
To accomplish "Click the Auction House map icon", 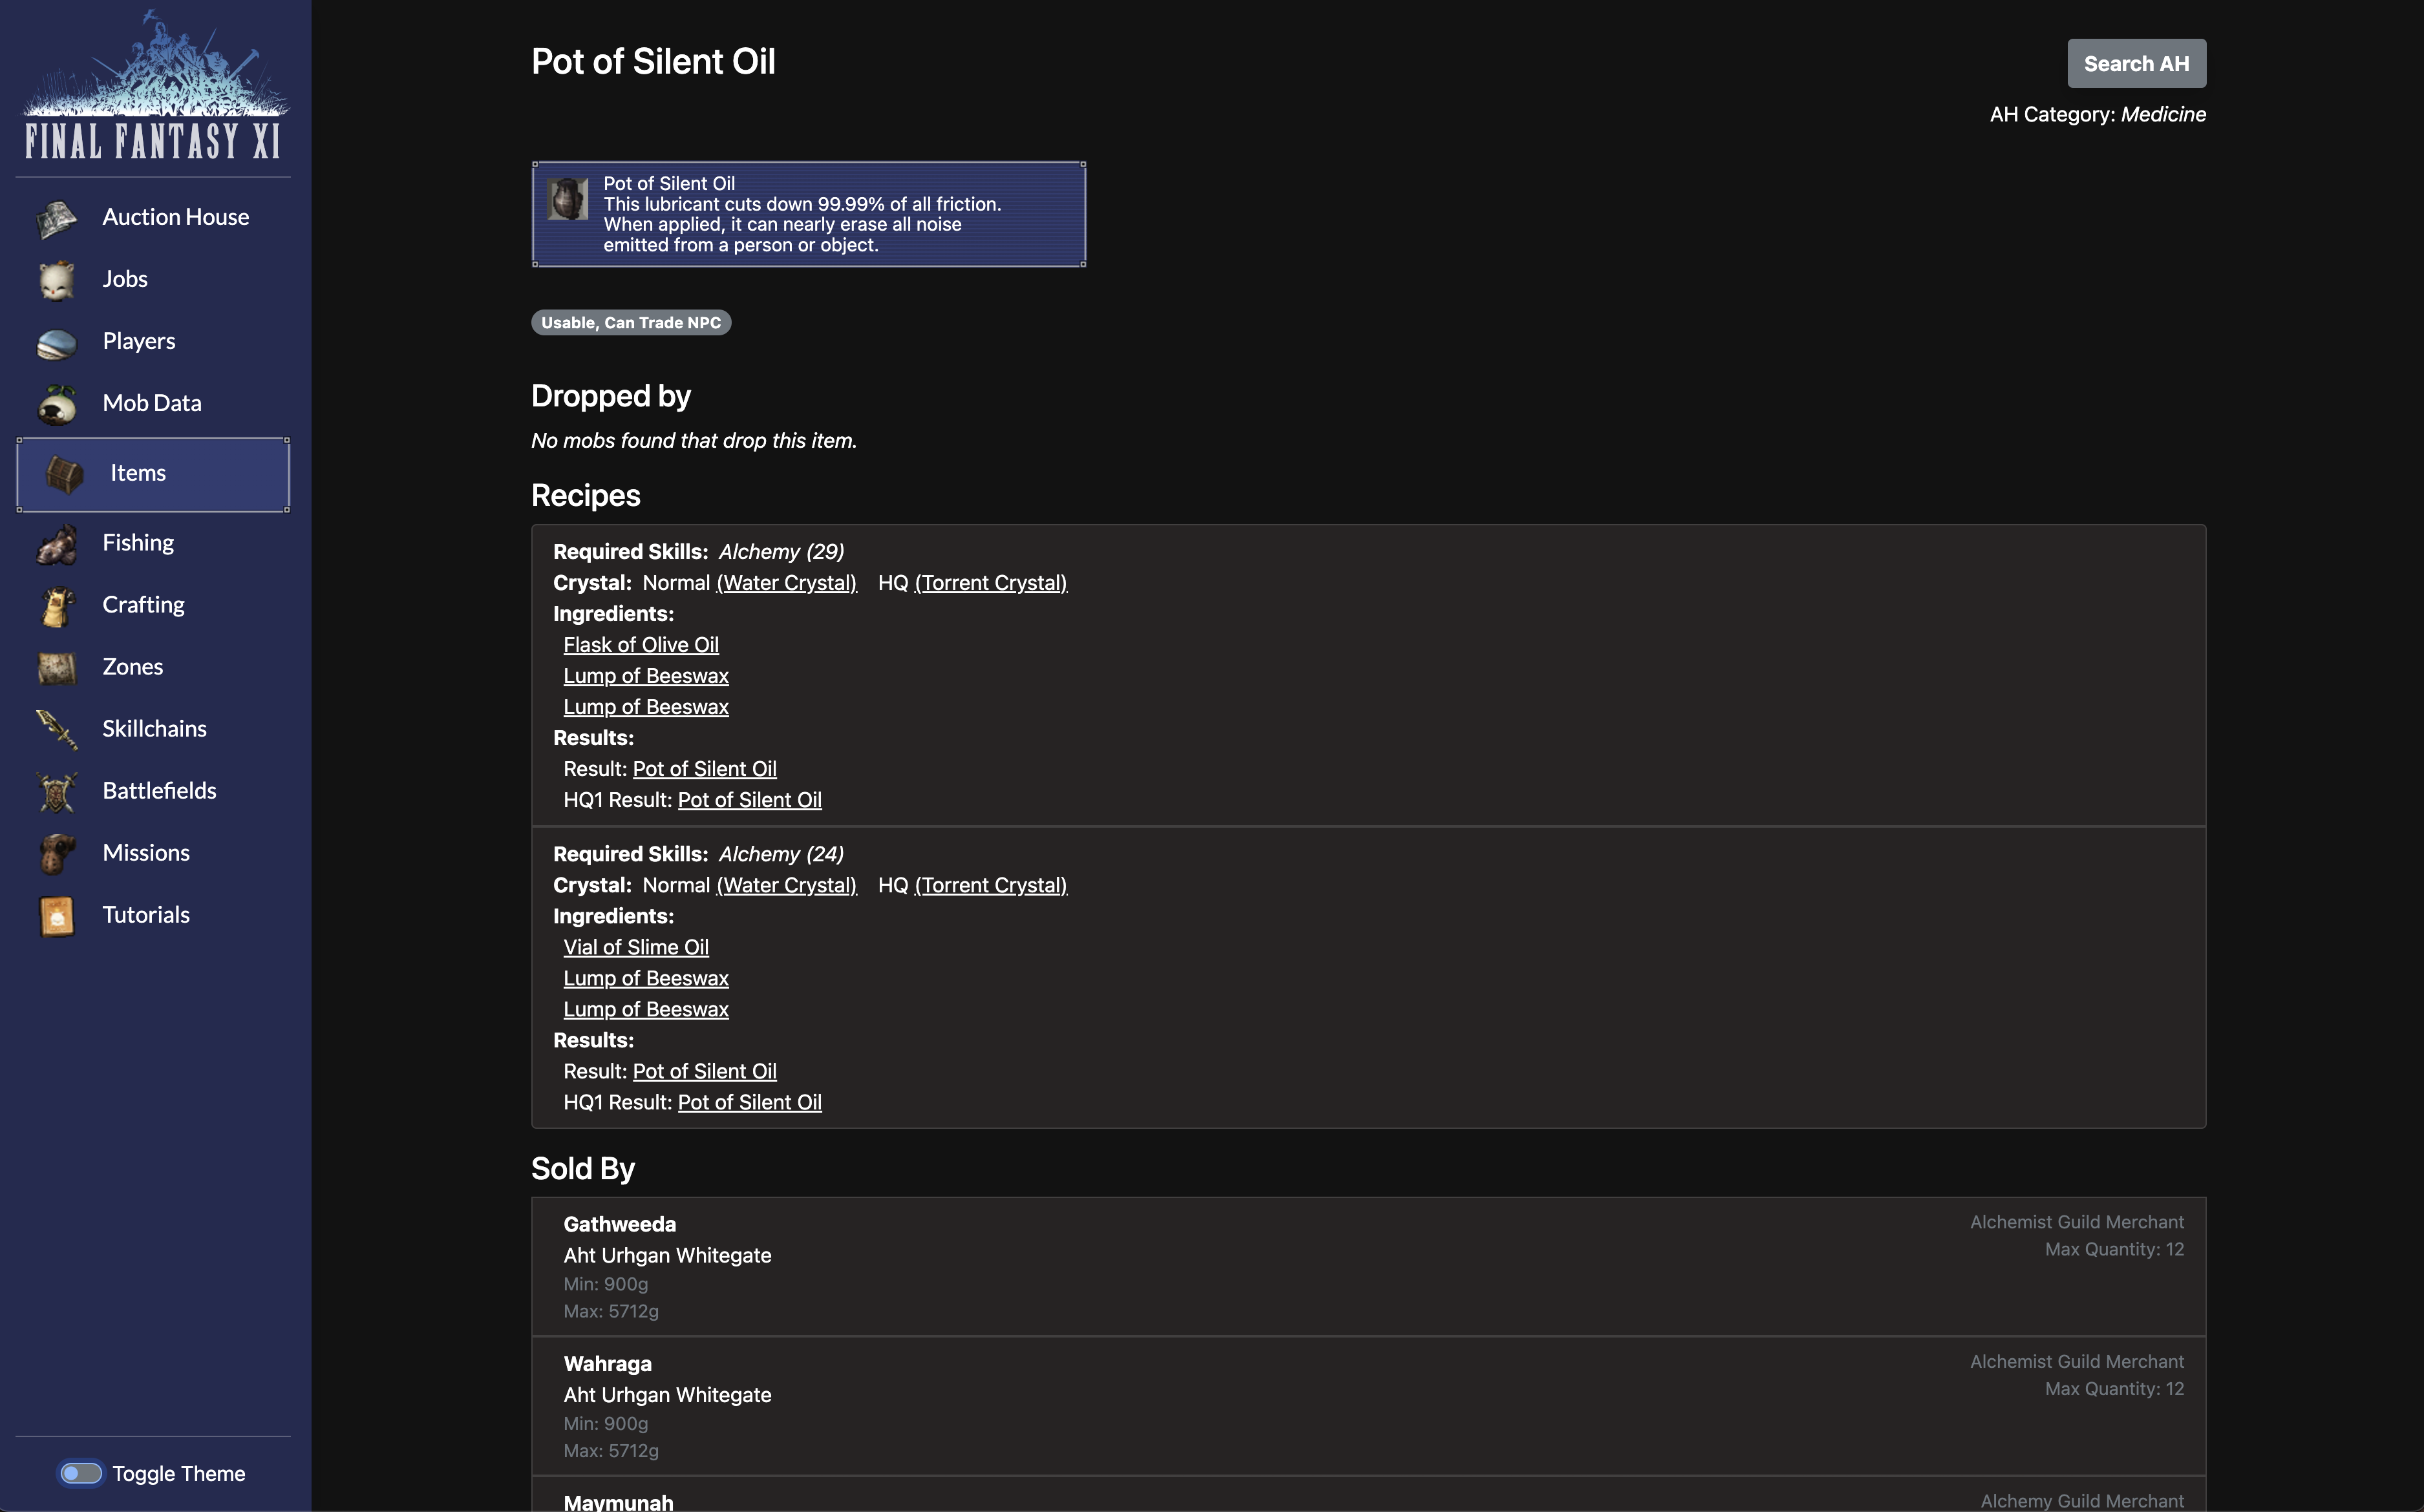I will click(x=57, y=219).
